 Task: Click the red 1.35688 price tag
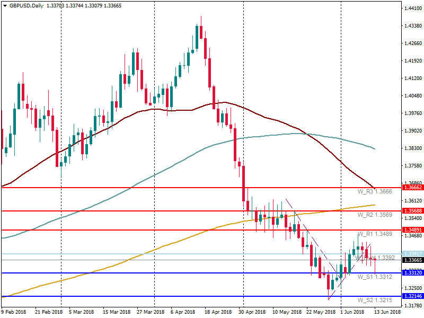tap(412, 211)
